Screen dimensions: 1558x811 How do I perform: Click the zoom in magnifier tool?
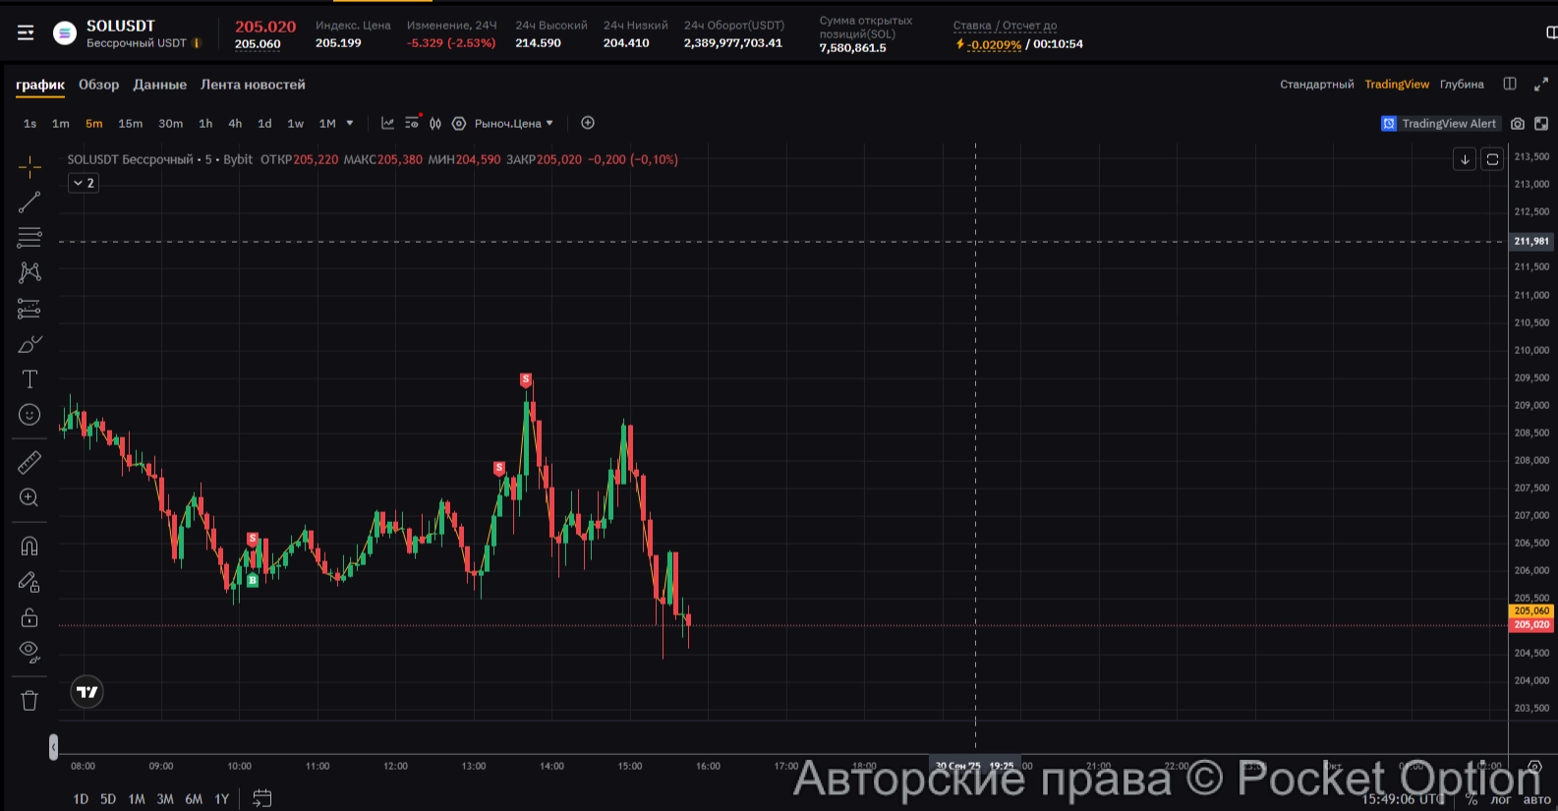(x=29, y=498)
